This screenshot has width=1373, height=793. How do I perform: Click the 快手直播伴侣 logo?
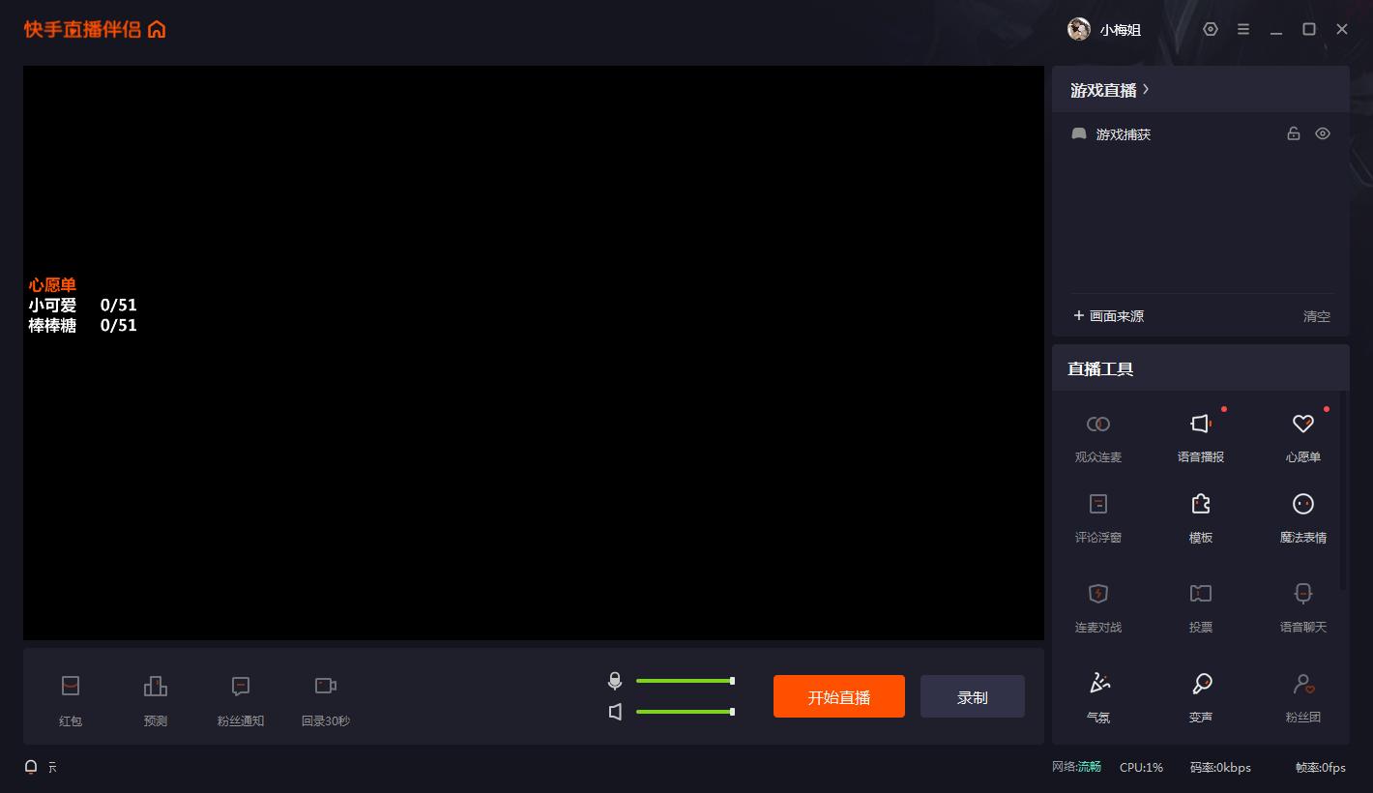83,29
